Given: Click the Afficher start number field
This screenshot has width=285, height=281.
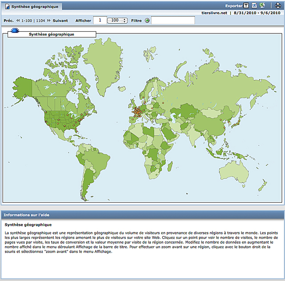Looking at the screenshot, I should pyautogui.click(x=100, y=20).
